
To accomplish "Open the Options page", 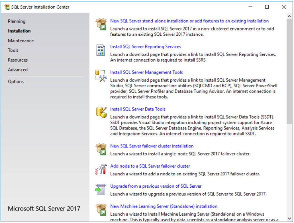I will pos(16,82).
